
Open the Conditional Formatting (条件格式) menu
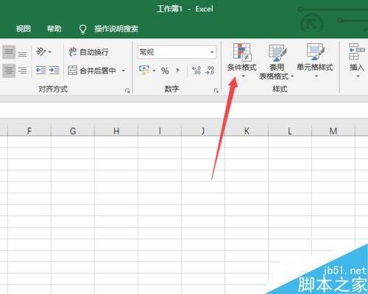[241, 60]
